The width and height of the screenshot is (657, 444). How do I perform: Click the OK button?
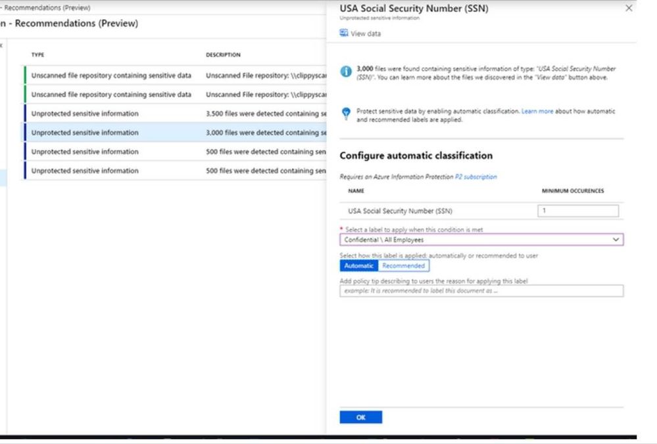click(x=360, y=417)
